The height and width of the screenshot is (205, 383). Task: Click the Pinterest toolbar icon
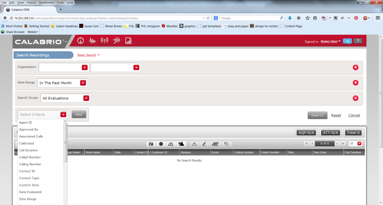click(356, 18)
